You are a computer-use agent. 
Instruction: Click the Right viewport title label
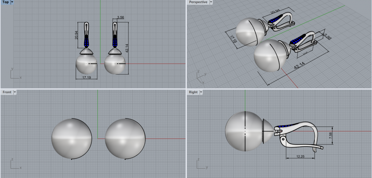tap(193, 92)
